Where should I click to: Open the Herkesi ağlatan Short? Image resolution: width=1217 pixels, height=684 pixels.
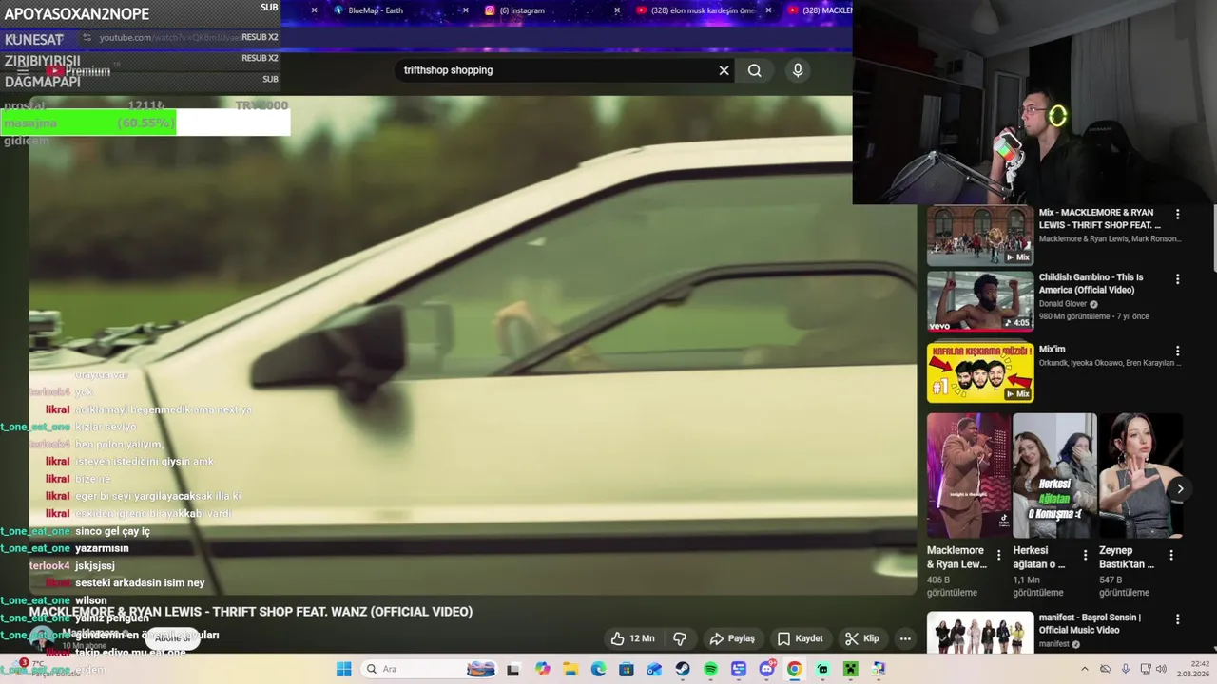(x=1054, y=475)
